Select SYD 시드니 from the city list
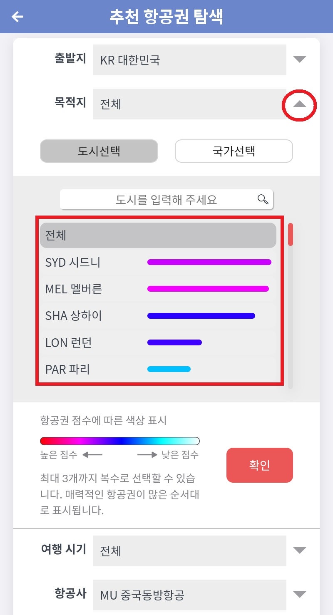This screenshot has width=333, height=615. pyautogui.click(x=83, y=262)
